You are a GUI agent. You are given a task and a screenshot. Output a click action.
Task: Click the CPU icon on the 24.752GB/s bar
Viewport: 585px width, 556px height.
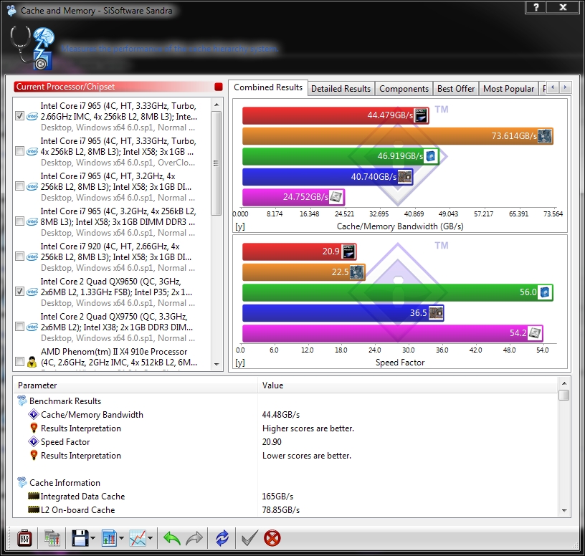[336, 197]
